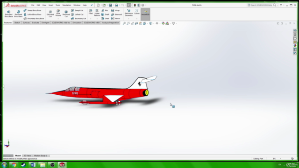Open the Reference Geometry tool
Screen dimensions: 299x168
pos(129,13)
